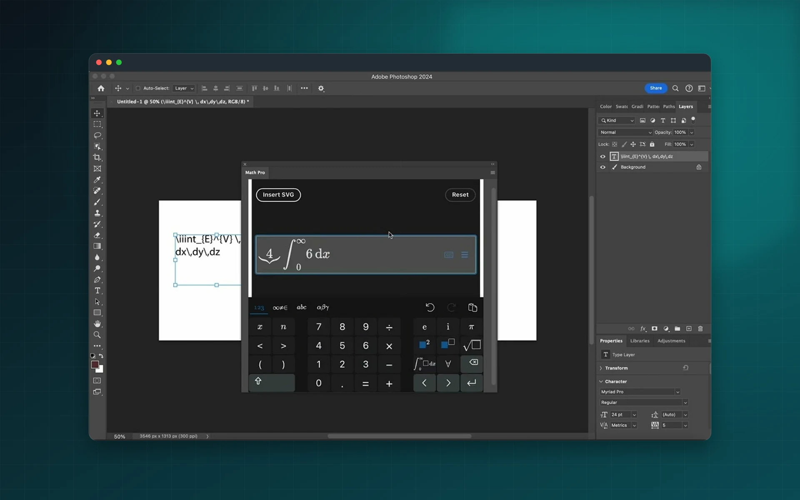Toggle visibility of the \iiint text layer

[602, 157]
